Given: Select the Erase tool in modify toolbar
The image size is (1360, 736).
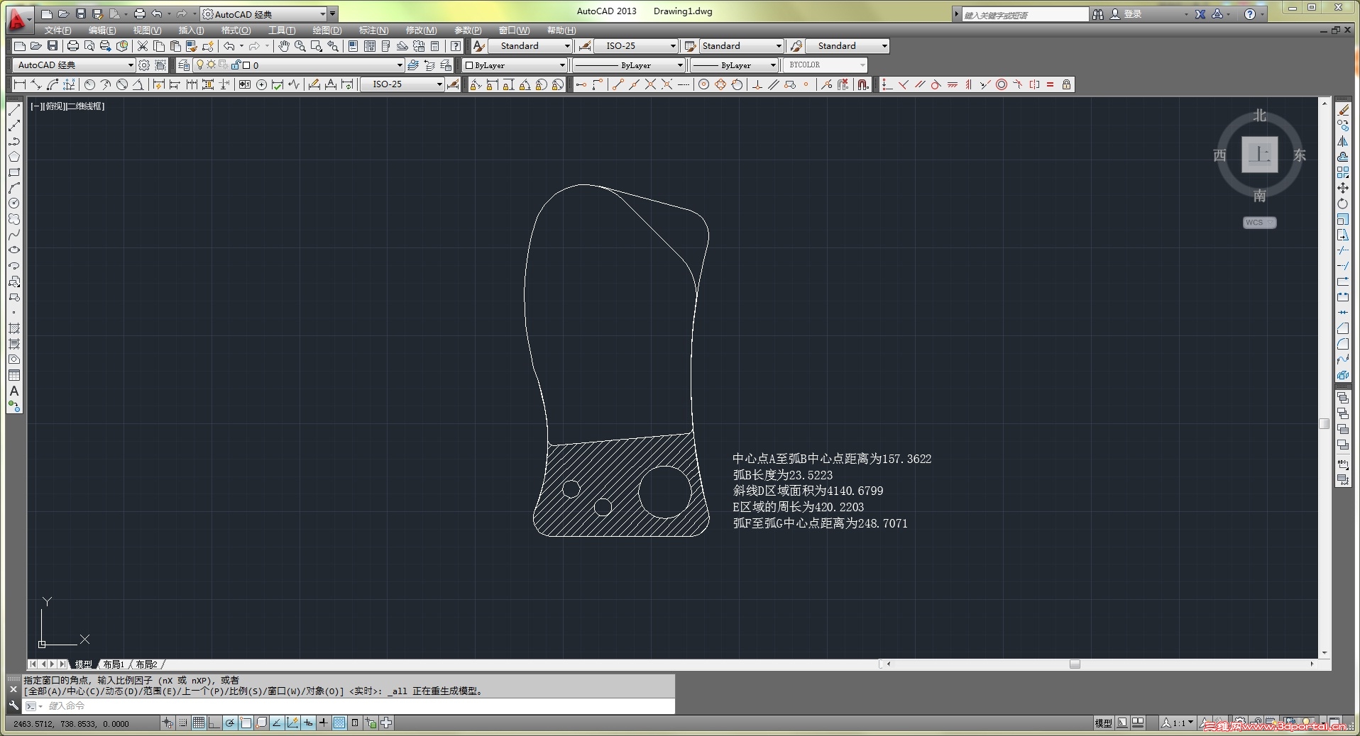Looking at the screenshot, I should tap(1343, 110).
